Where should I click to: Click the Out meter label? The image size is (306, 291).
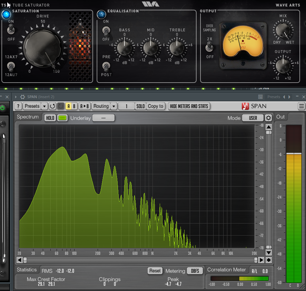click(x=280, y=117)
